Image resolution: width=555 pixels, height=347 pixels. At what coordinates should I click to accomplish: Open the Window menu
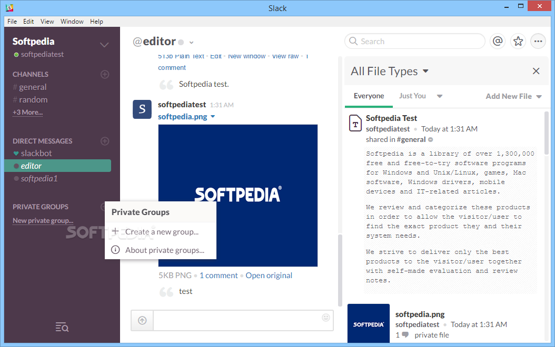pyautogui.click(x=72, y=22)
